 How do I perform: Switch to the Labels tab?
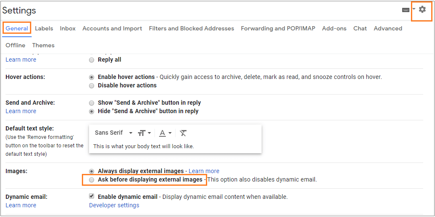[x=44, y=28]
